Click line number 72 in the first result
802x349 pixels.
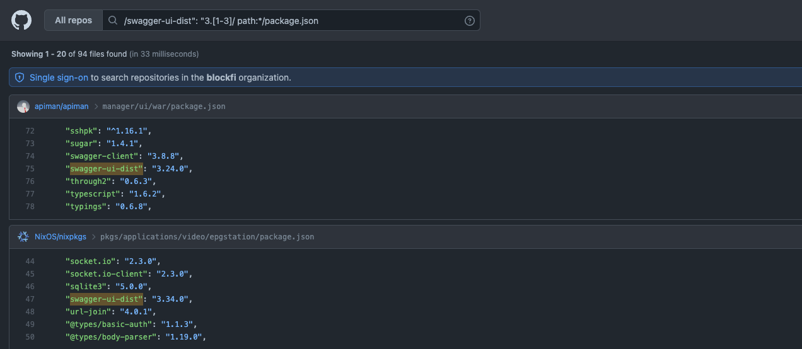(30, 130)
